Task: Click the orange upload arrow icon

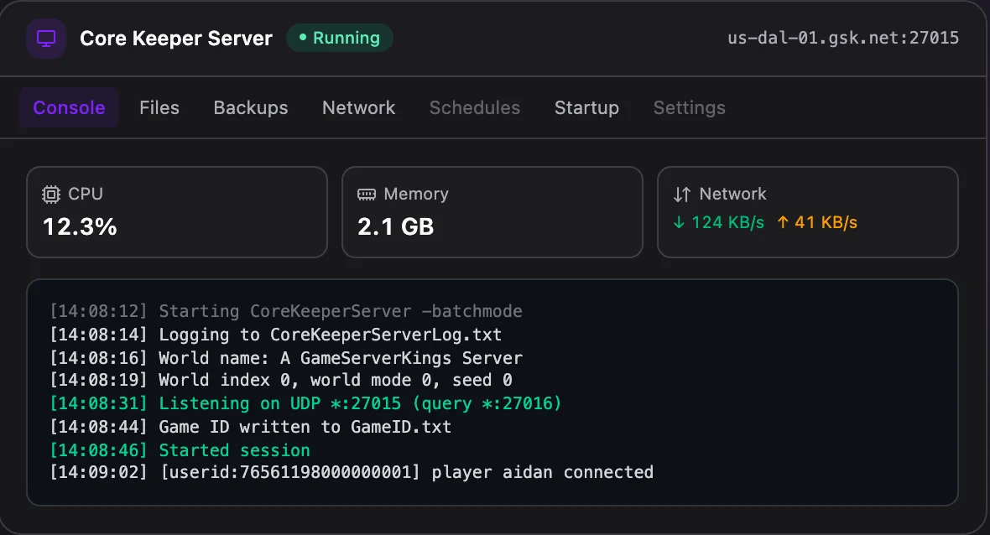Action: 783,222
